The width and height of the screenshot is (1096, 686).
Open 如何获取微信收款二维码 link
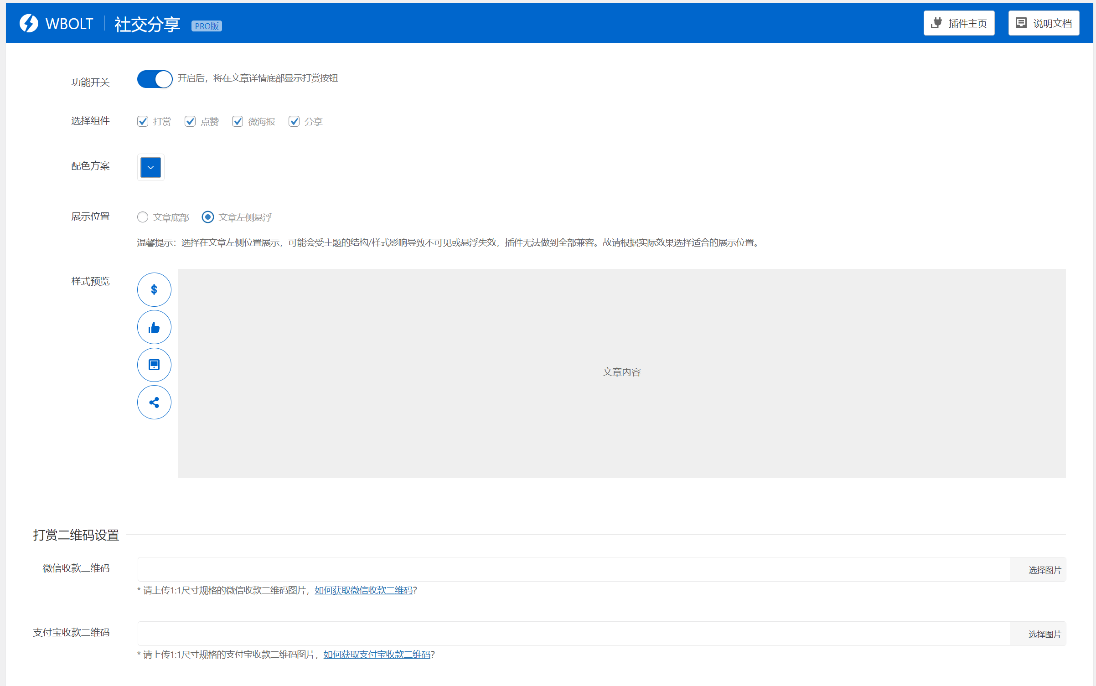point(363,590)
